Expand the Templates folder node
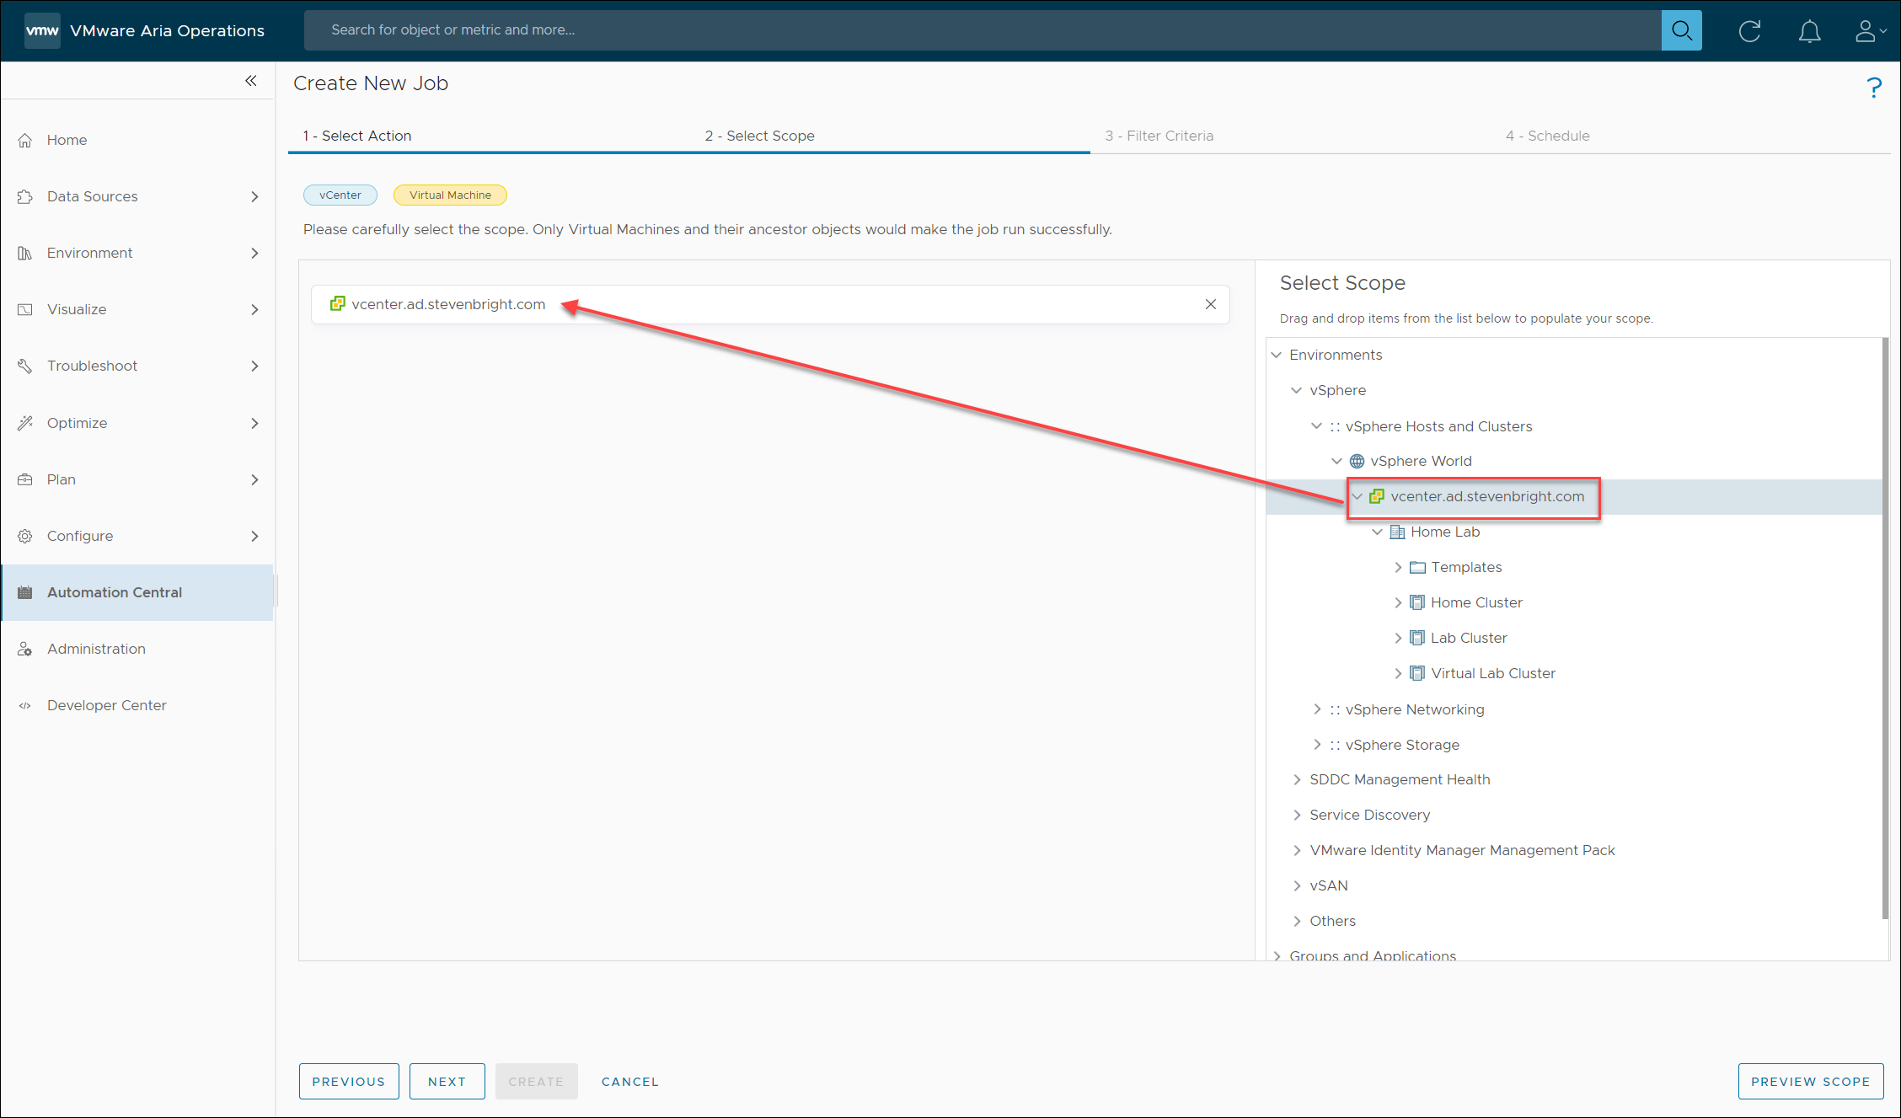The width and height of the screenshot is (1901, 1118). [x=1398, y=567]
